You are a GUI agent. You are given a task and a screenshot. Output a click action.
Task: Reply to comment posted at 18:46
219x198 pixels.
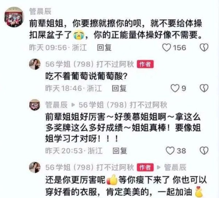tap(119, 88)
